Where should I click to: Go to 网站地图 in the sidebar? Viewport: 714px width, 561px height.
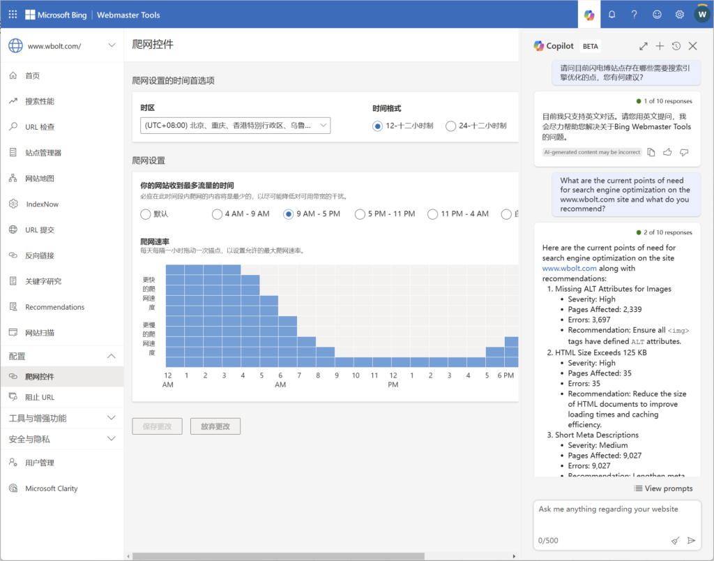[40, 179]
